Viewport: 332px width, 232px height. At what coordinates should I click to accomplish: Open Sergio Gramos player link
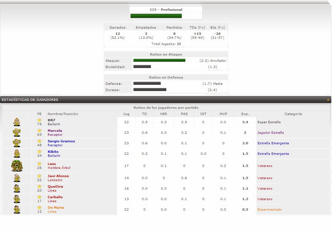(61, 141)
